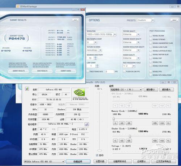Image resolution: width=181 pixels, height=166 pixels.
Task: Click the NVIDIA logo in GPU tool
Action: coord(80,94)
